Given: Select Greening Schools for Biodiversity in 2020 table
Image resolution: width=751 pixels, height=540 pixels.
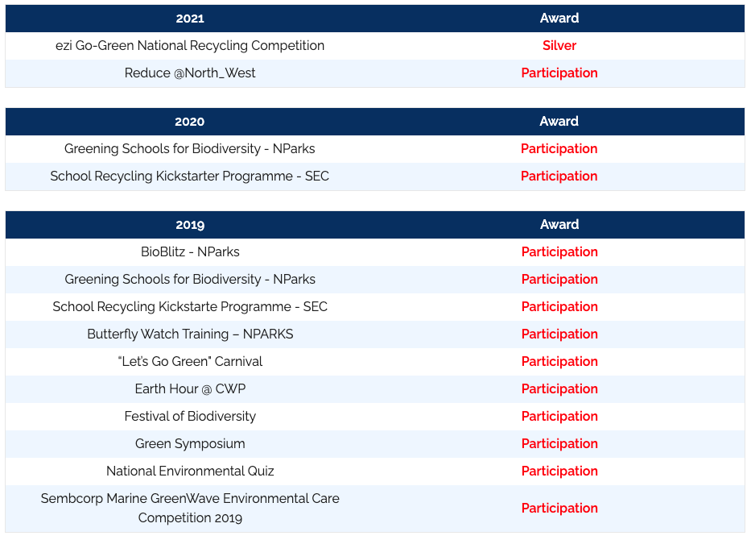Looking at the screenshot, I should click(190, 149).
